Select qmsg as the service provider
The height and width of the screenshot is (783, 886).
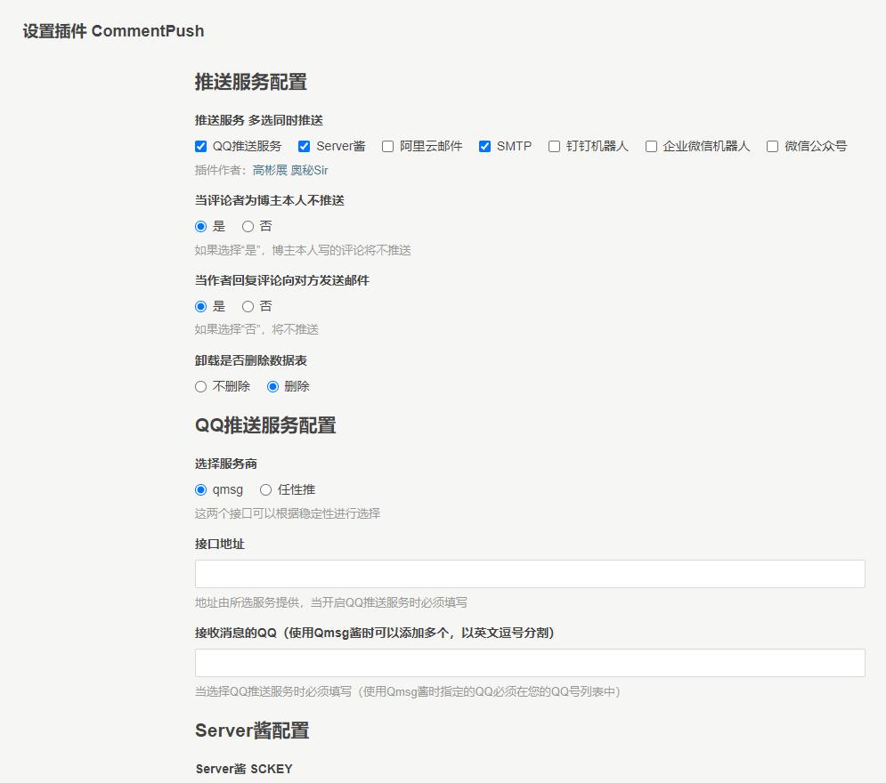pyautogui.click(x=201, y=489)
